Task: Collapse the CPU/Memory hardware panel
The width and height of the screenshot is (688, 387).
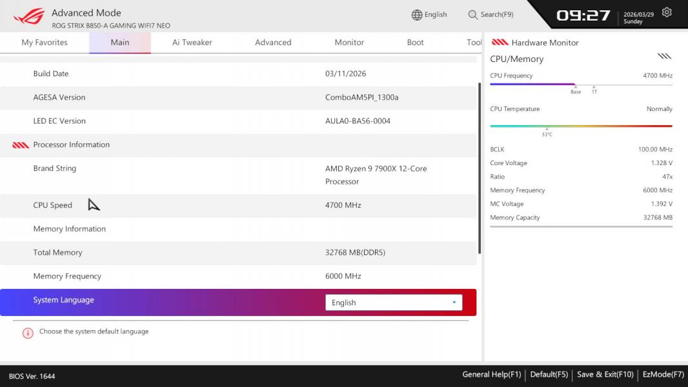Action: coord(664,55)
